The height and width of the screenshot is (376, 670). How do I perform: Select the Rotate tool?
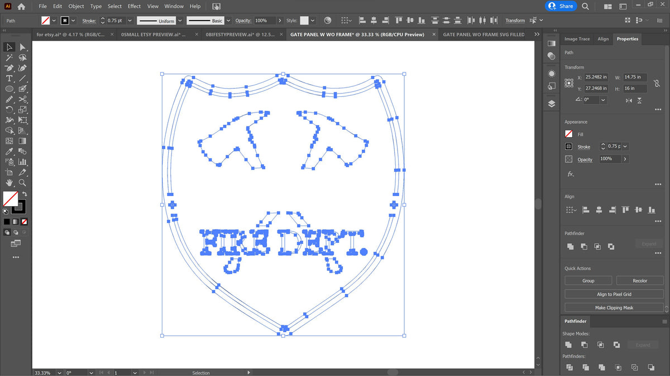pos(9,110)
